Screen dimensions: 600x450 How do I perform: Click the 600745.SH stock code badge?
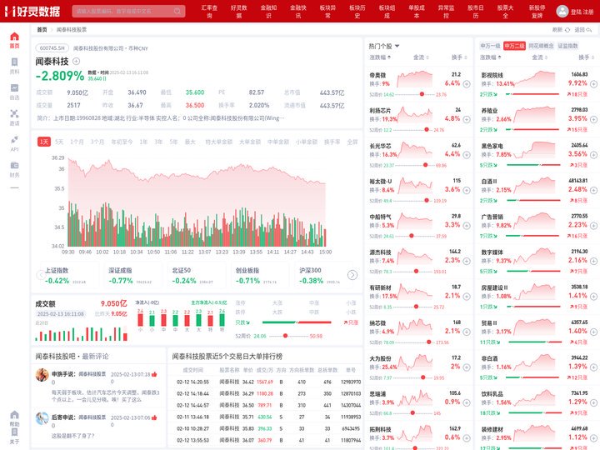(52, 48)
